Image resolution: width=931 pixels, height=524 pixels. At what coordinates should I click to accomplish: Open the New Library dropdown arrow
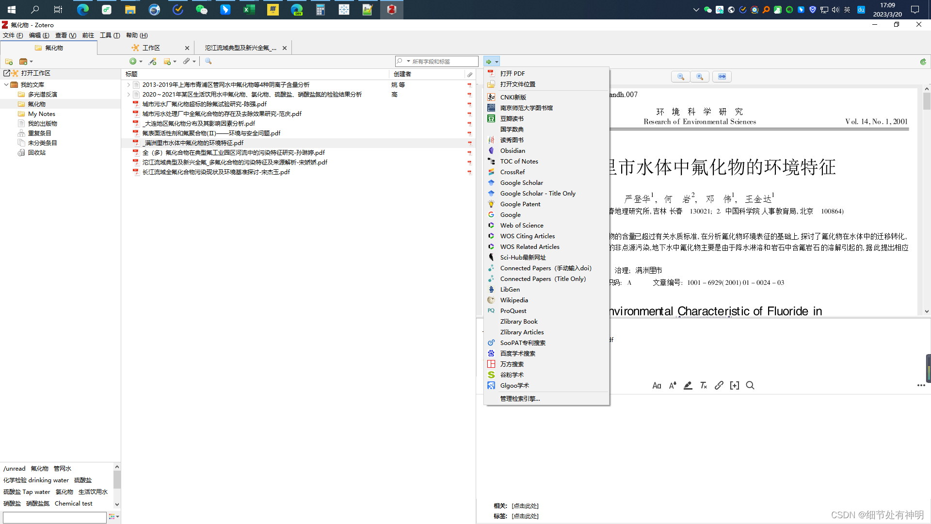[x=32, y=62]
